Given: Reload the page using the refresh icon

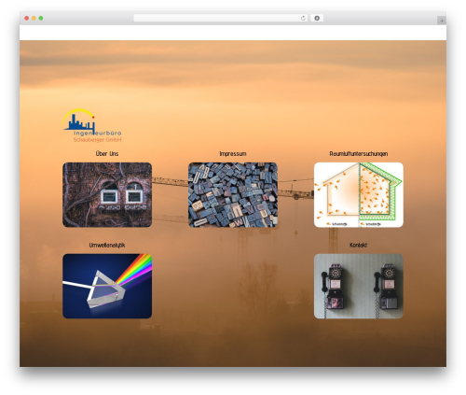Looking at the screenshot, I should pyautogui.click(x=303, y=18).
